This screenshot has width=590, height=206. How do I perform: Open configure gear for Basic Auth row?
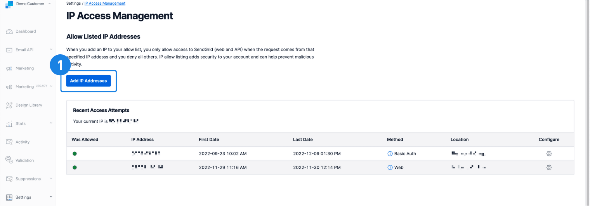click(x=549, y=154)
